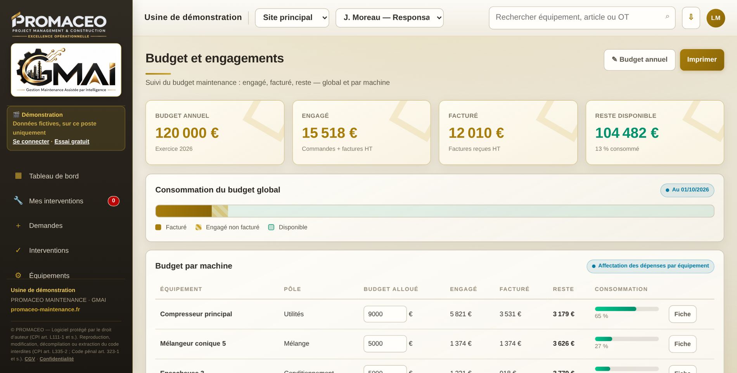Click the Interventions checkmark icon
The height and width of the screenshot is (373, 737).
coord(18,250)
